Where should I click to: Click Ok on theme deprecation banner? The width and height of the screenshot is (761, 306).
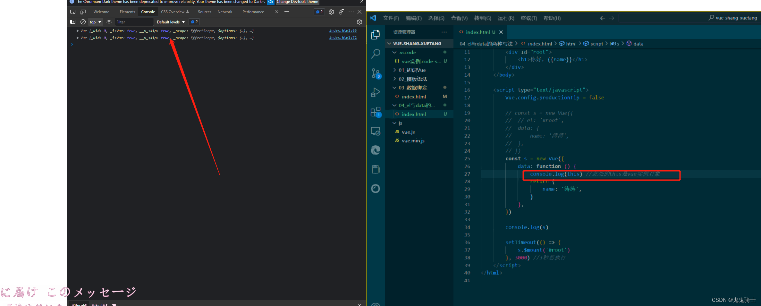tap(271, 2)
